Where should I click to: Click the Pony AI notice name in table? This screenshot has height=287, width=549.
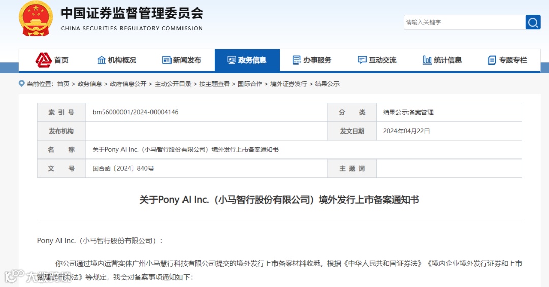click(x=185, y=150)
